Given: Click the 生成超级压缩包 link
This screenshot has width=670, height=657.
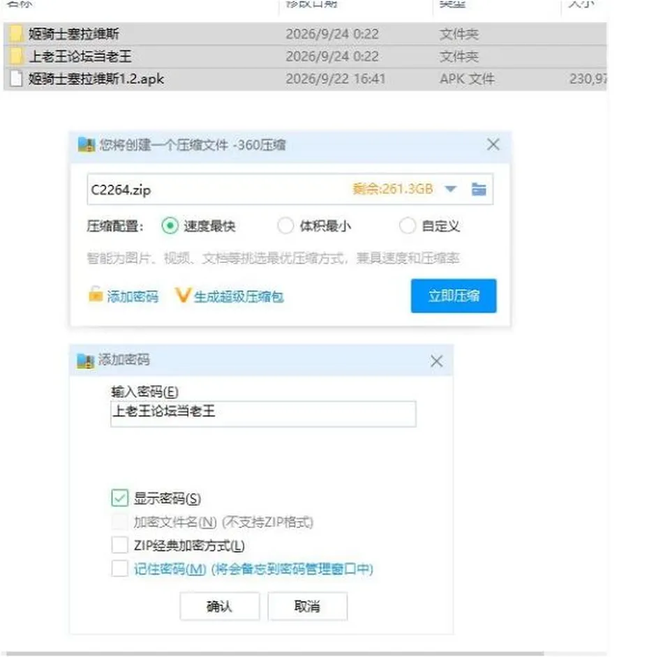Looking at the screenshot, I should [x=239, y=296].
